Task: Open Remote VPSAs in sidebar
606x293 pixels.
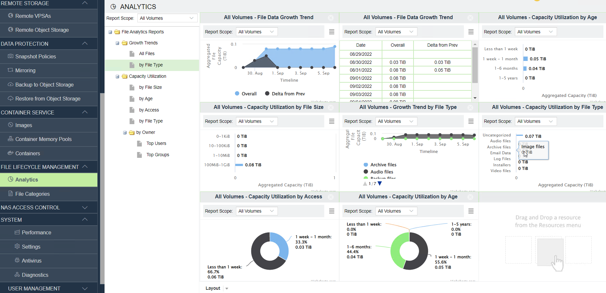Action: pyautogui.click(x=33, y=16)
